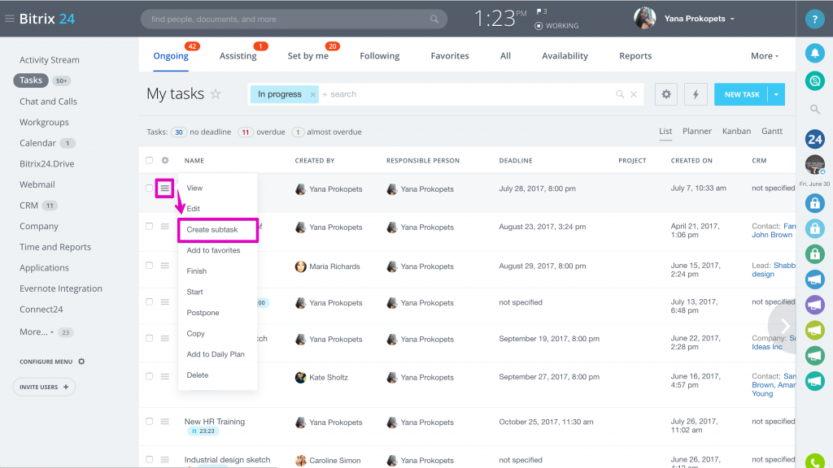Open task list settings gear button
833x468 pixels.
(x=665, y=94)
